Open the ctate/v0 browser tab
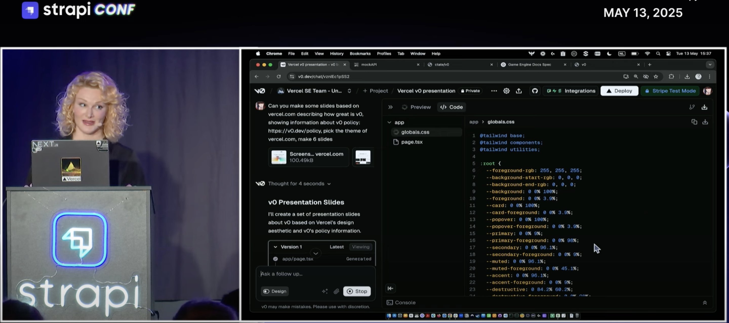Viewport: 729px width, 323px height. 460,65
